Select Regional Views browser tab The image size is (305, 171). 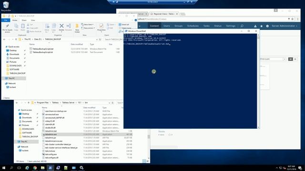[x=164, y=14]
